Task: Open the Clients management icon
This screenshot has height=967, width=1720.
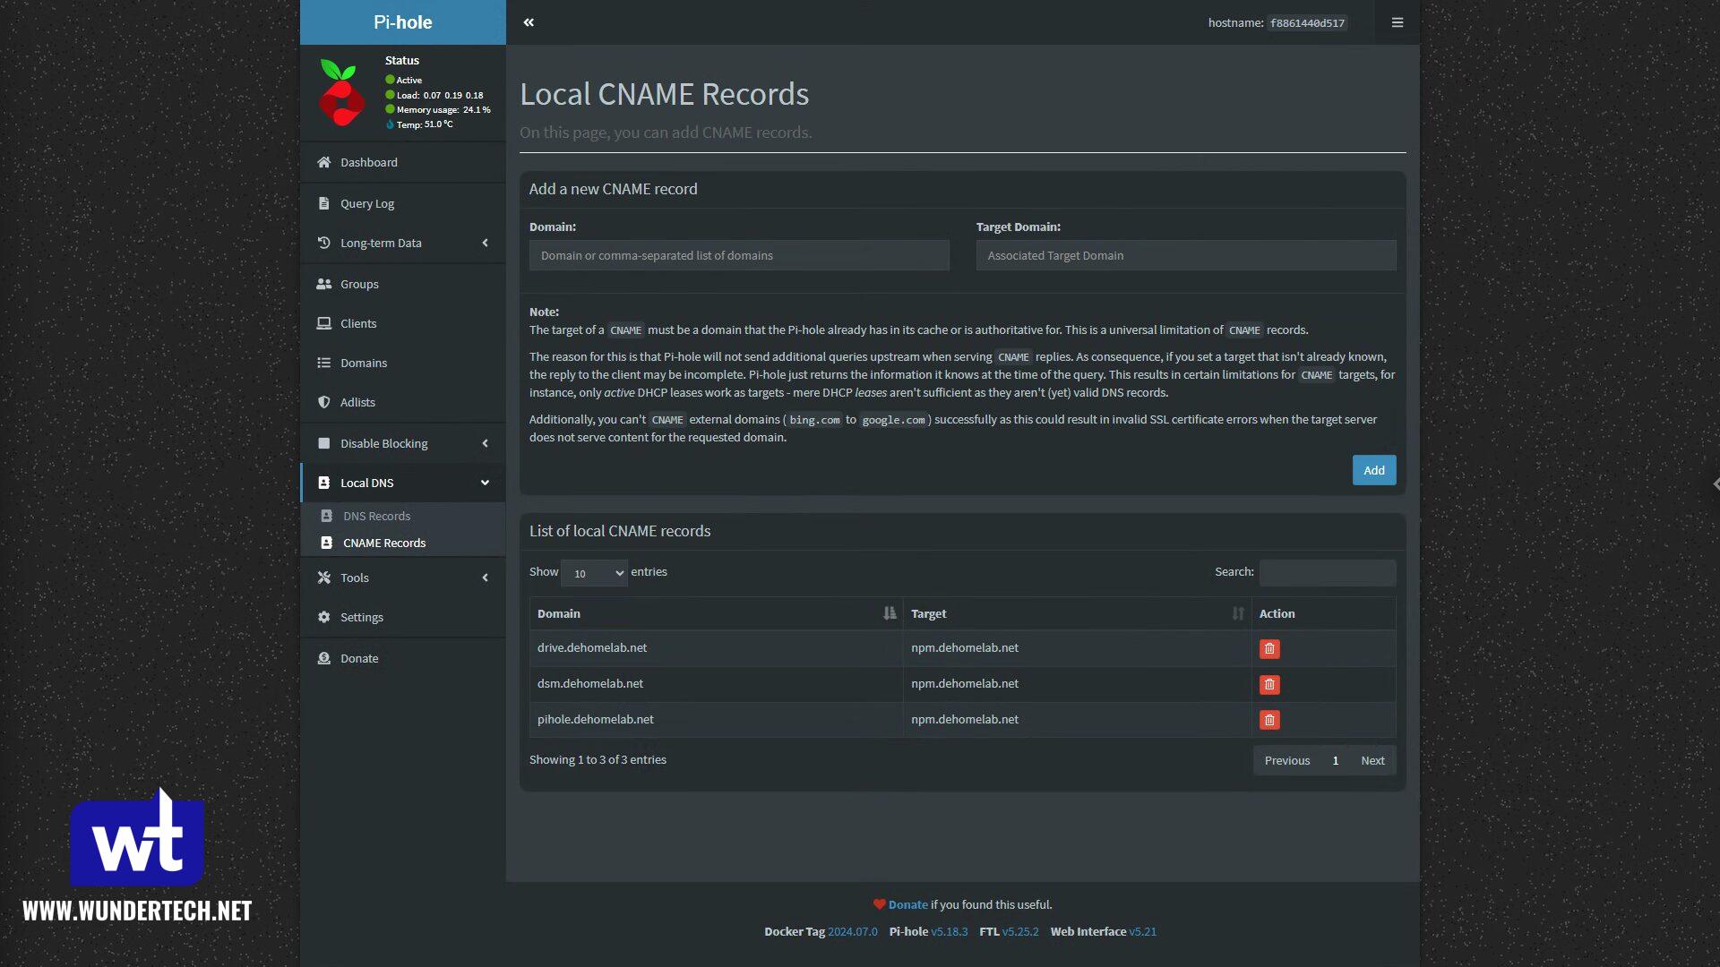Action: point(325,322)
